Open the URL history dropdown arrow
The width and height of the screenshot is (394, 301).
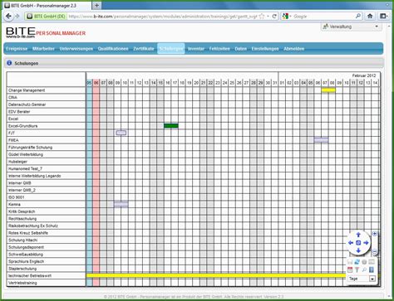tap(268, 17)
